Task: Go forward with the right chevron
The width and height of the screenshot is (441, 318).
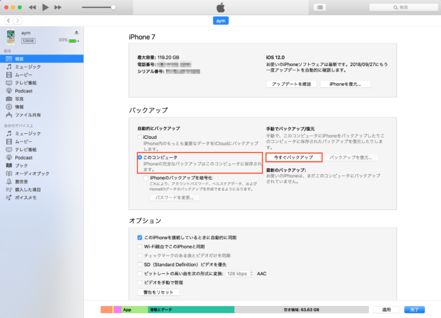Action: point(17,21)
